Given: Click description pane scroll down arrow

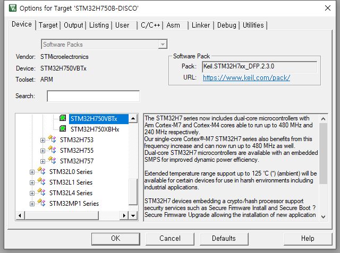Looking at the screenshot, I should (324, 216).
